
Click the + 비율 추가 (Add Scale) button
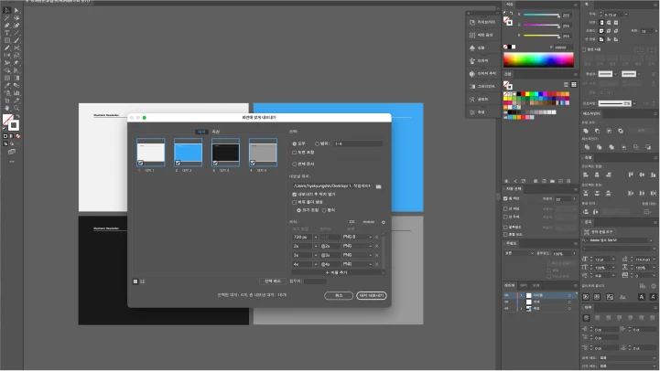(336, 272)
